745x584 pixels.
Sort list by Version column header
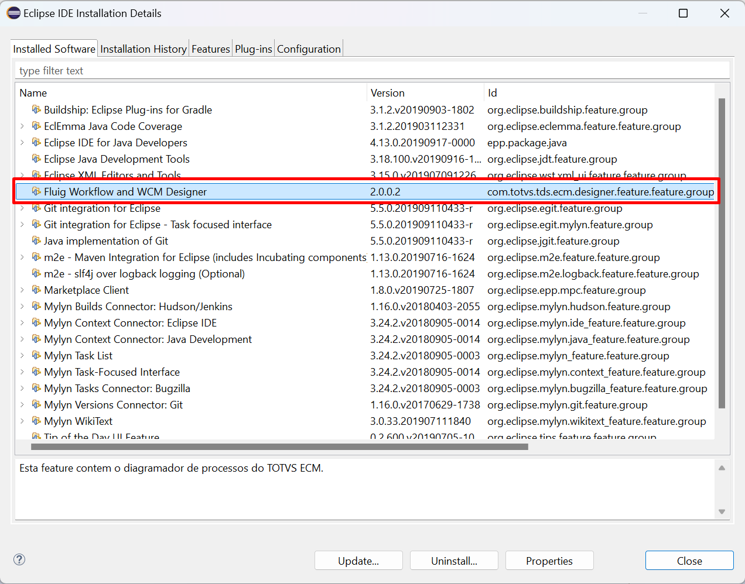click(425, 92)
